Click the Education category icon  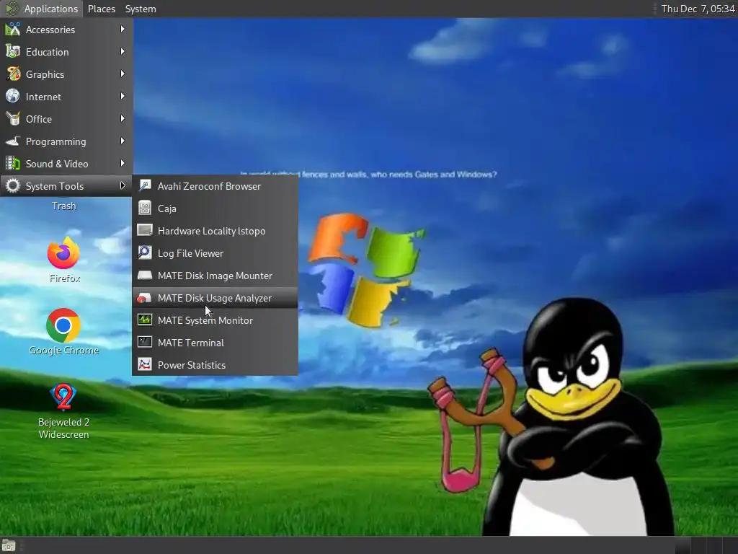(13, 52)
